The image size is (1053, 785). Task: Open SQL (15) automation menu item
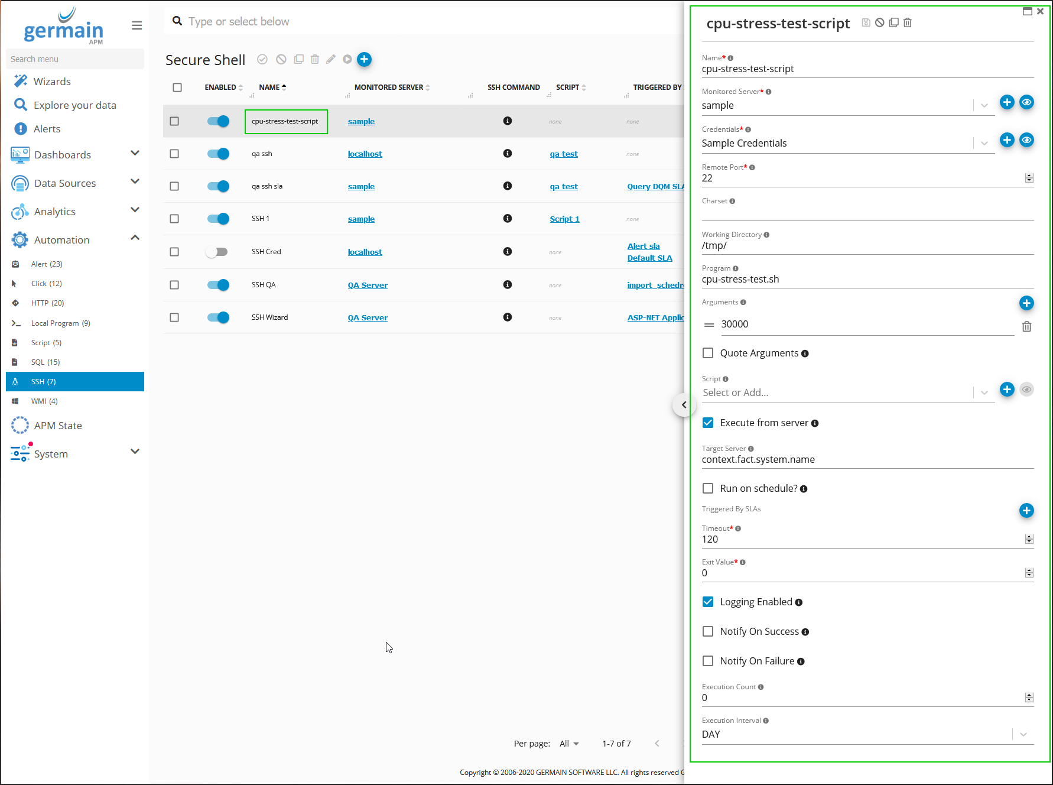click(x=45, y=362)
